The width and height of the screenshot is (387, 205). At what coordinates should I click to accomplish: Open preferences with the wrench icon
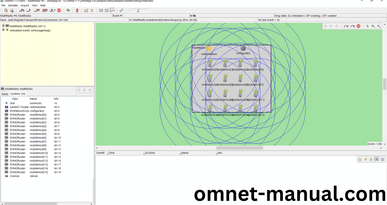121,10
